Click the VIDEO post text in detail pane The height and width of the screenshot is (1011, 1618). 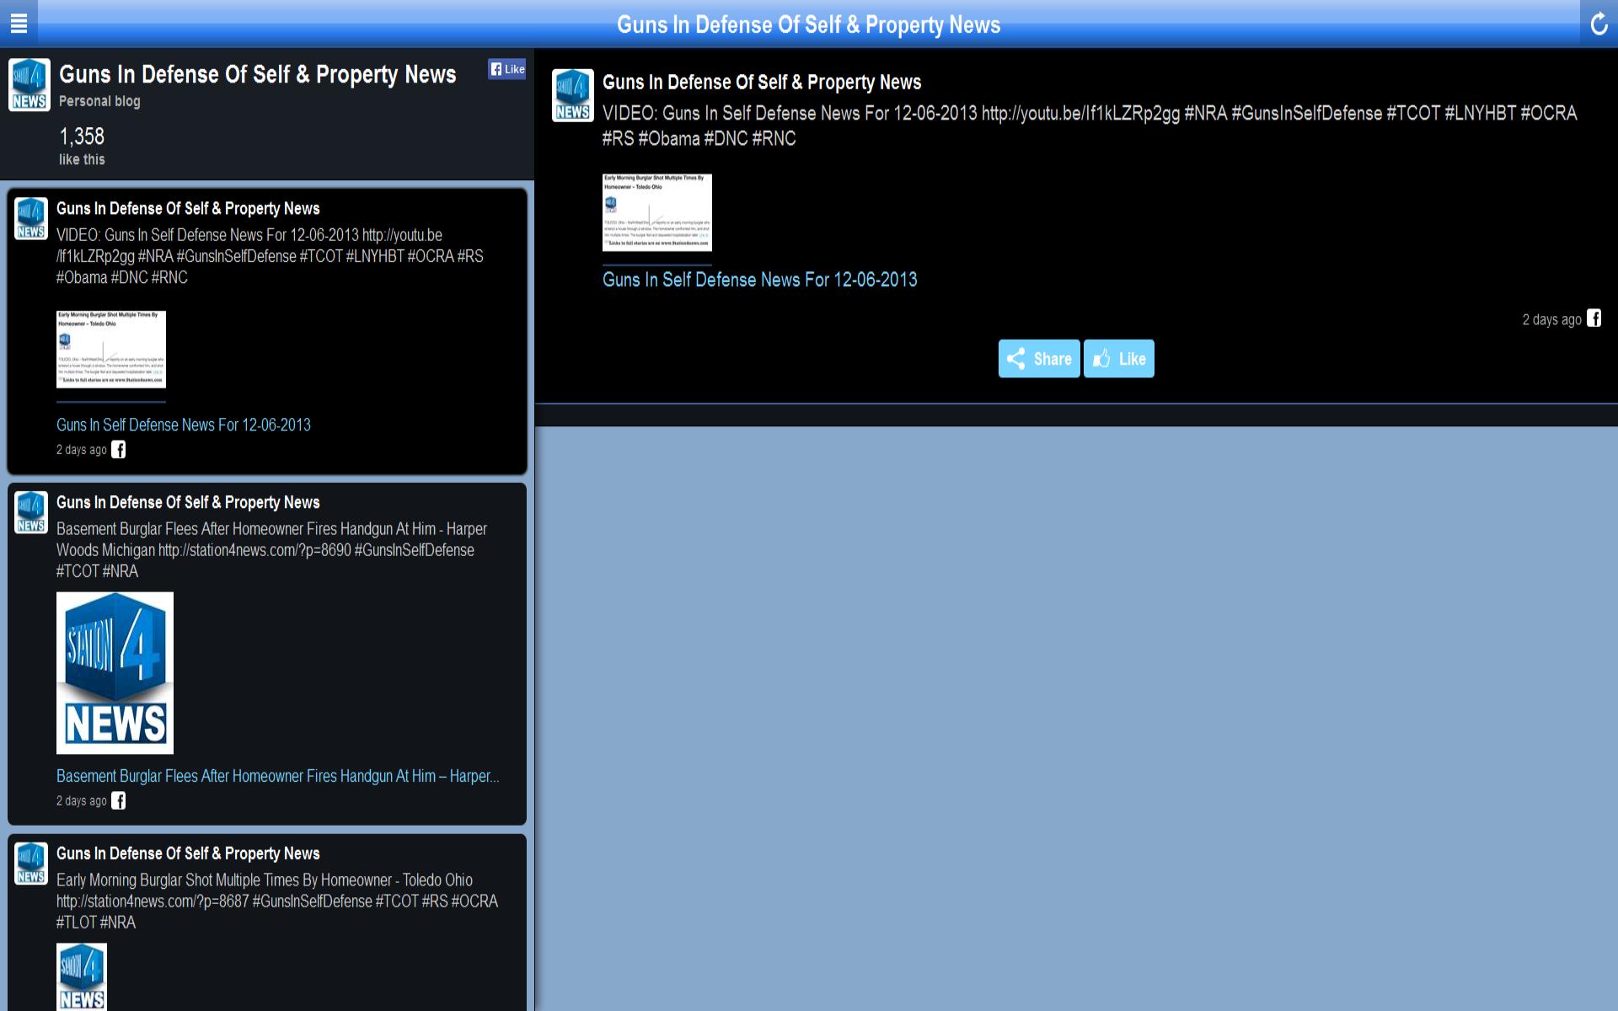point(1090,126)
